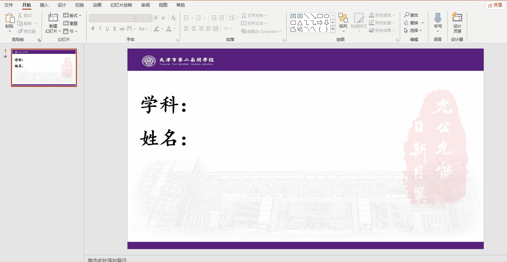Open Change Case (Aa) dropdown
The width and height of the screenshot is (507, 262).
(143, 29)
